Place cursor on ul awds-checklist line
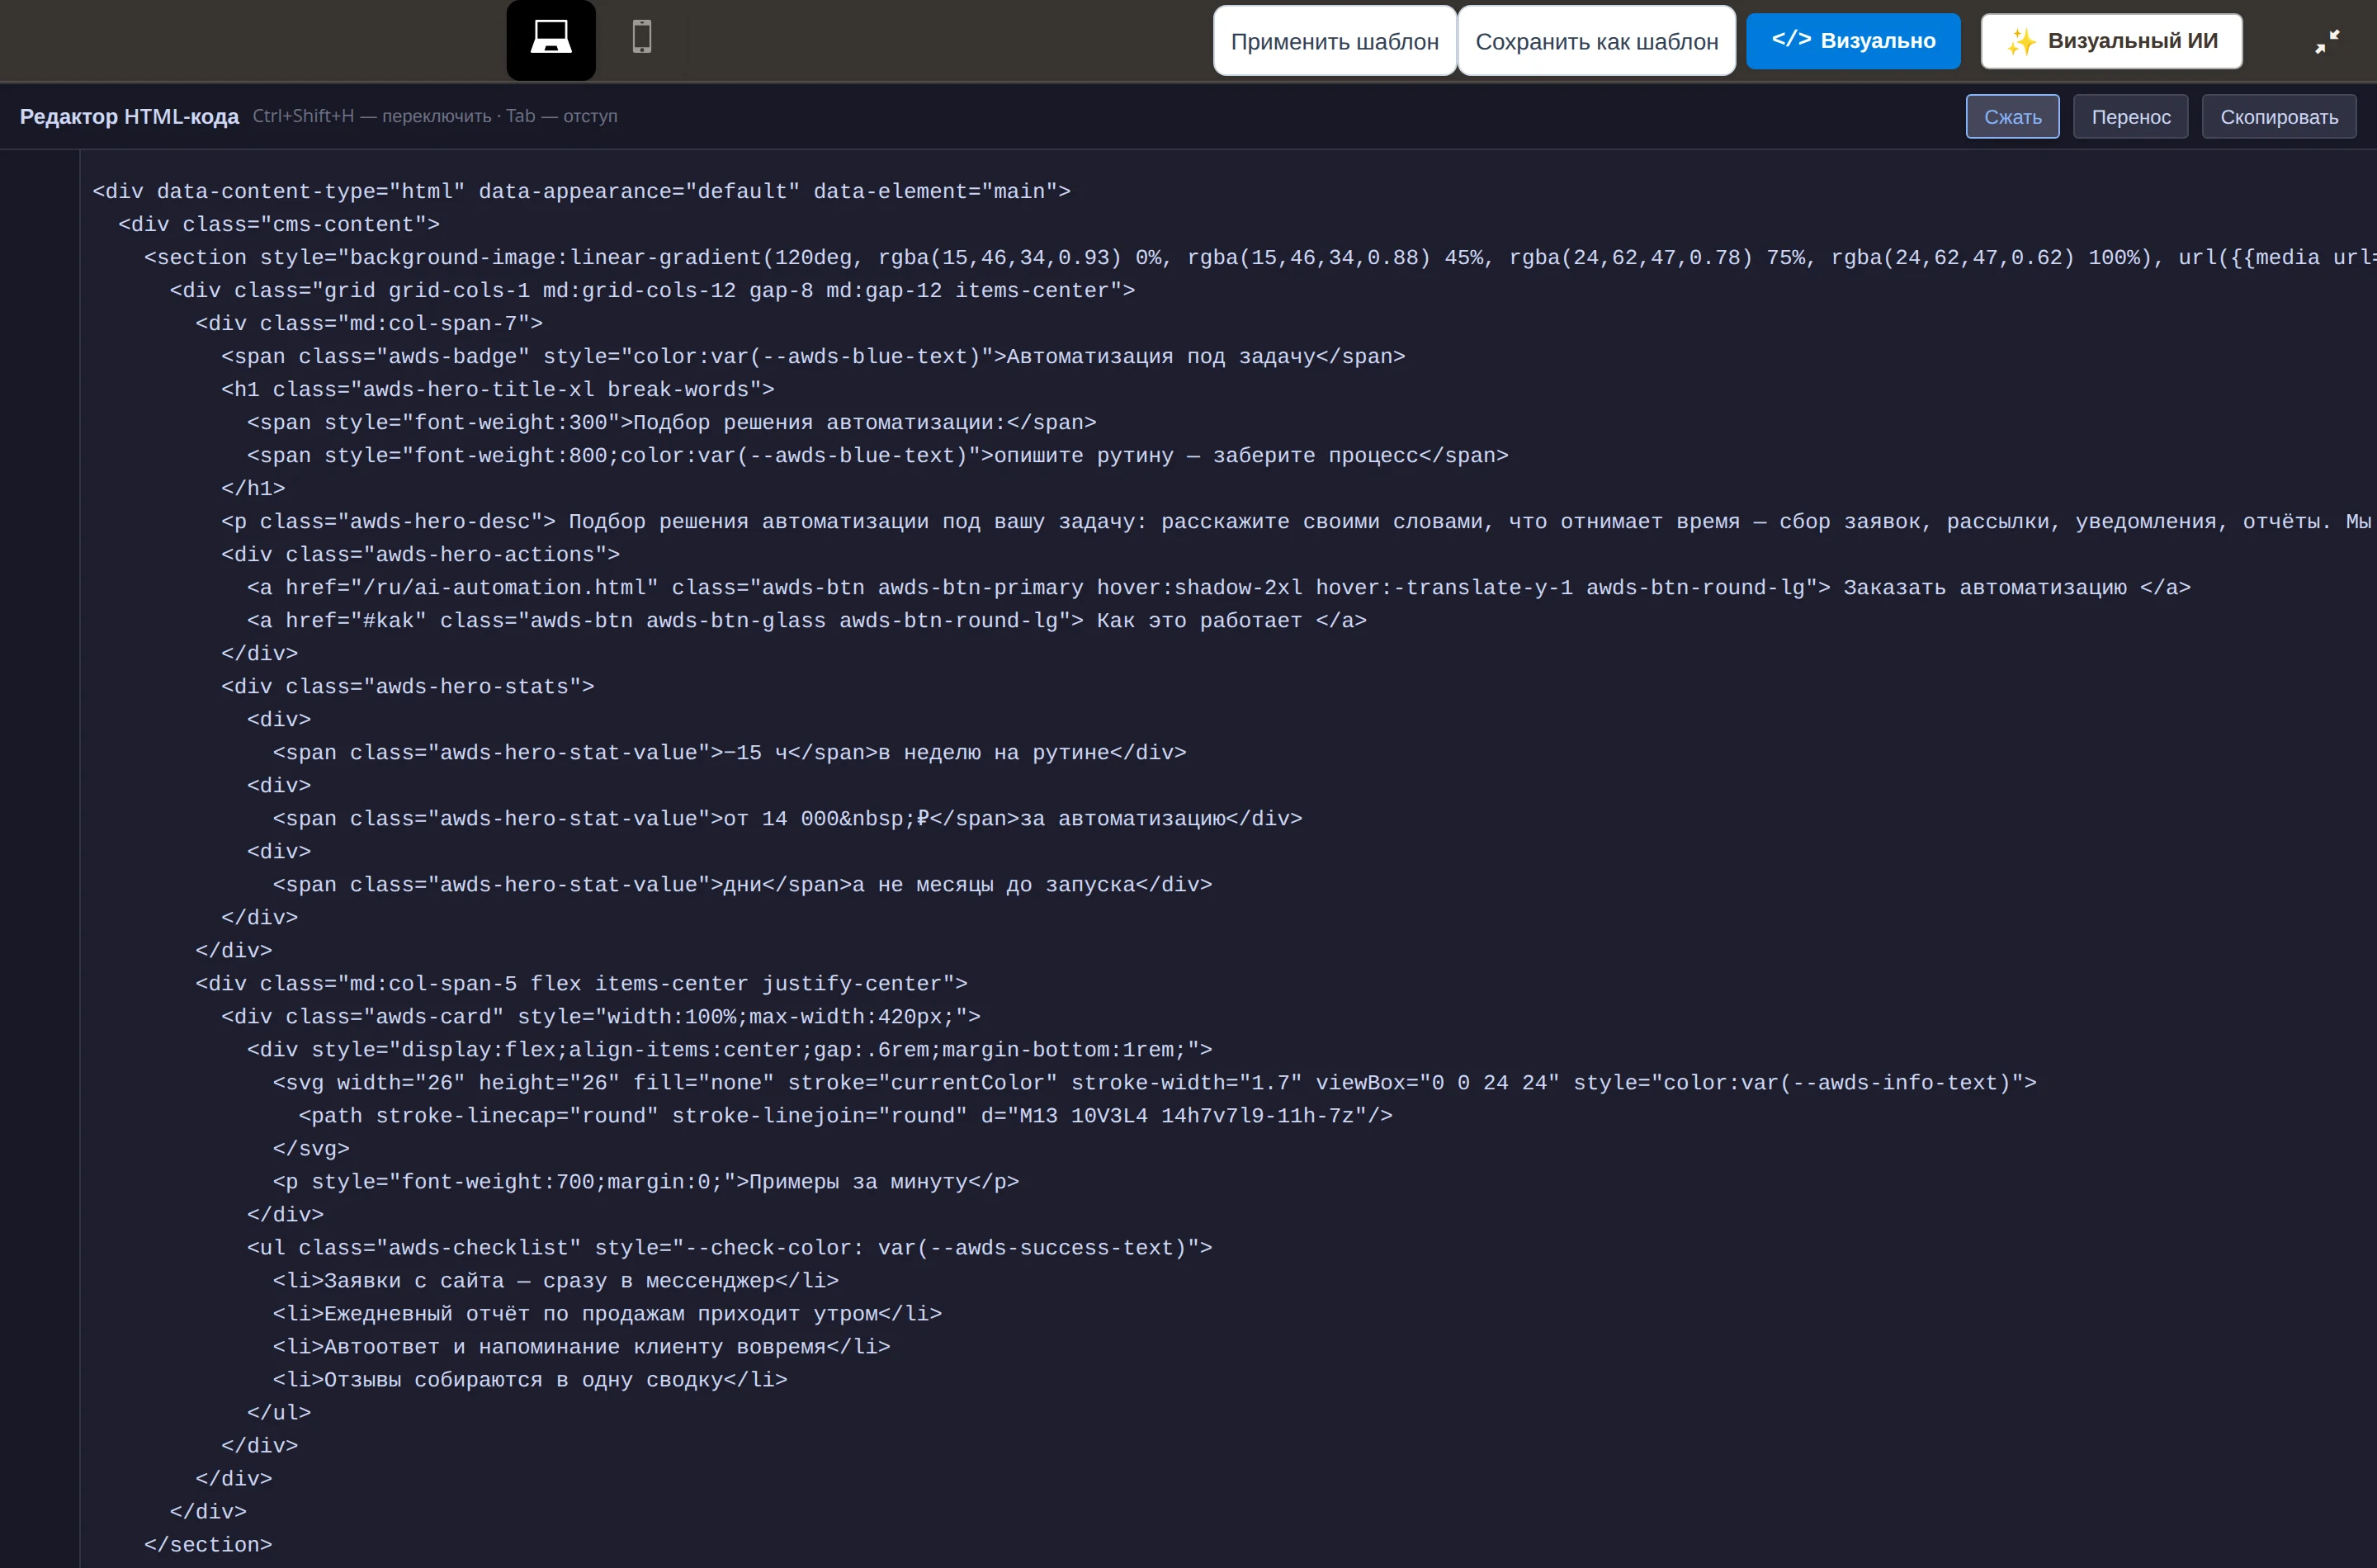The width and height of the screenshot is (2377, 1568). coord(730,1247)
